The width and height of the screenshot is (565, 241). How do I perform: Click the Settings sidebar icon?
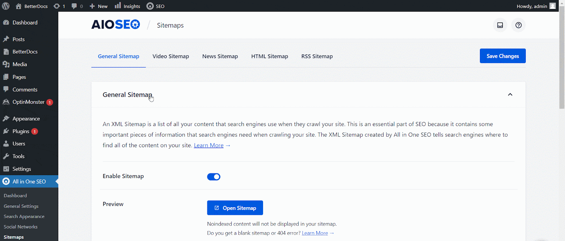point(6,169)
